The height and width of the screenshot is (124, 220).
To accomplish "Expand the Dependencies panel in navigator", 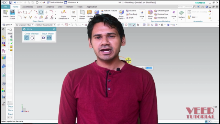I will pos(10,106).
